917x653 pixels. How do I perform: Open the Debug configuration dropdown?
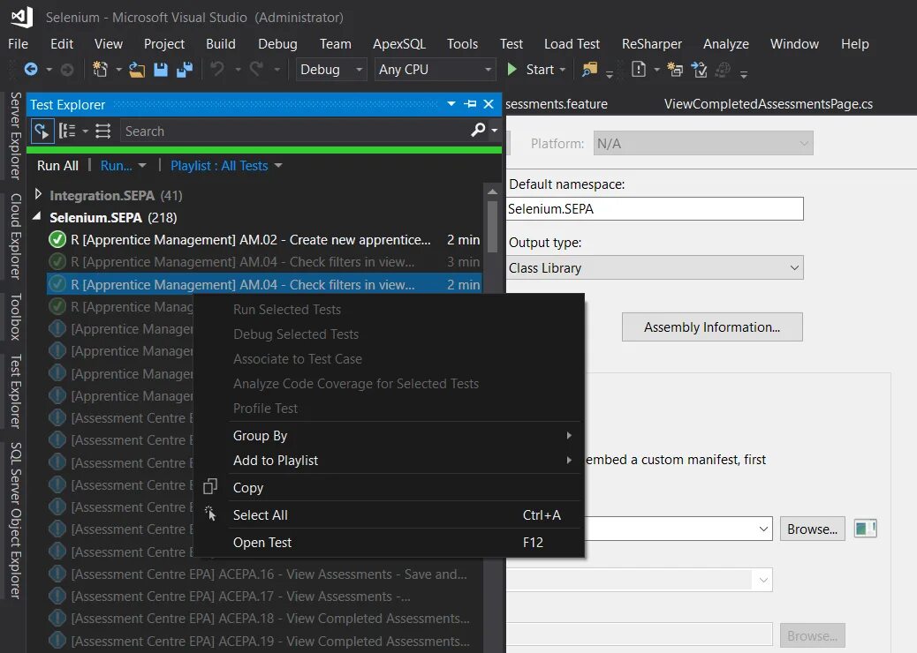331,70
